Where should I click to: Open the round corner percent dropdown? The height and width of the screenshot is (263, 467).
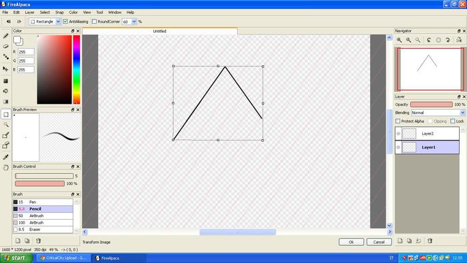click(x=134, y=21)
